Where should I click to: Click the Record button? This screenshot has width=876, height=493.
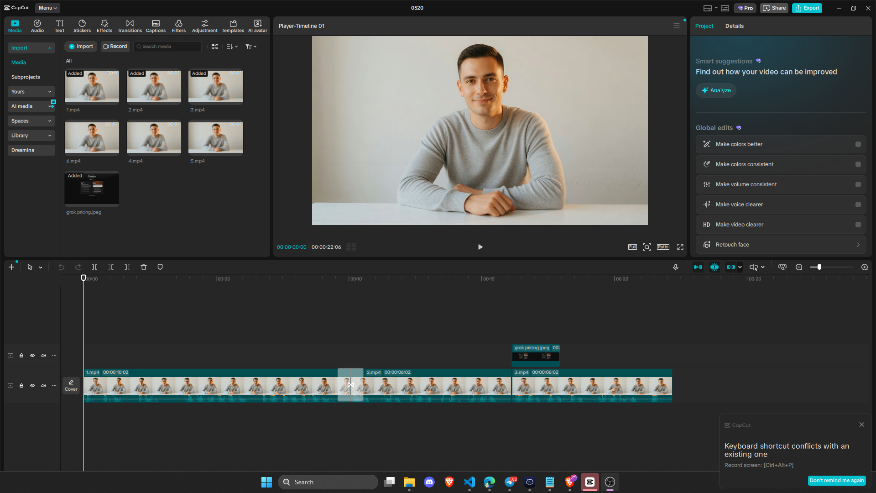point(115,47)
